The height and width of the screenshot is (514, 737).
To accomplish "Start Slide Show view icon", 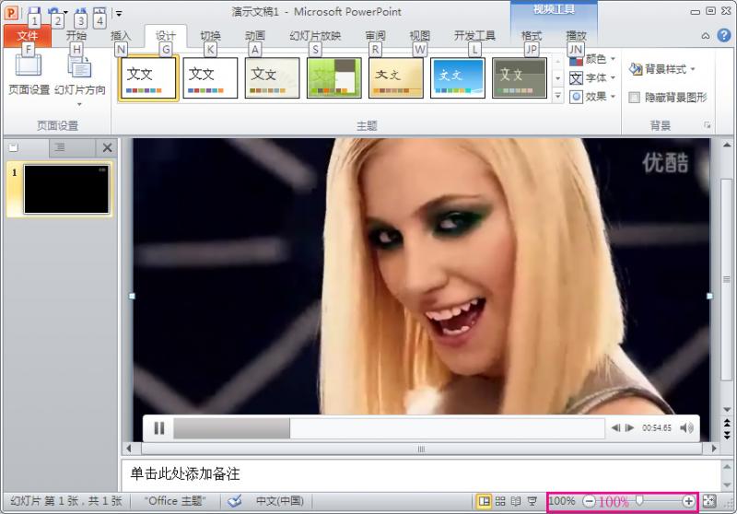I will (x=532, y=501).
